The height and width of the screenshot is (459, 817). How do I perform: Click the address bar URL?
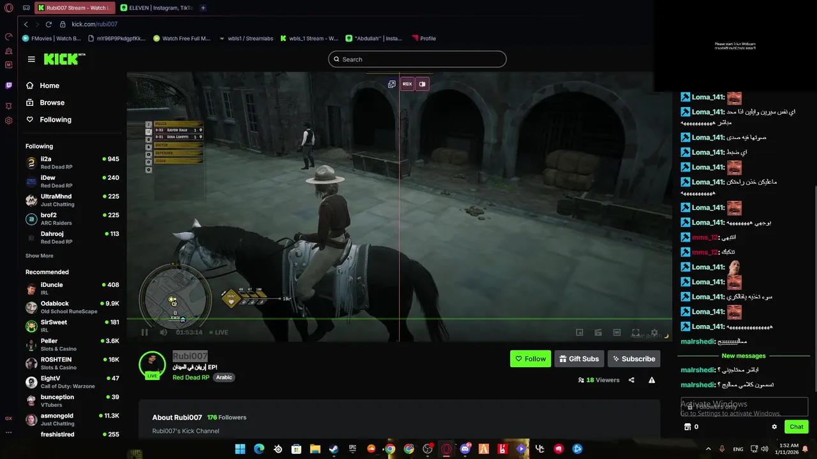[x=94, y=24]
